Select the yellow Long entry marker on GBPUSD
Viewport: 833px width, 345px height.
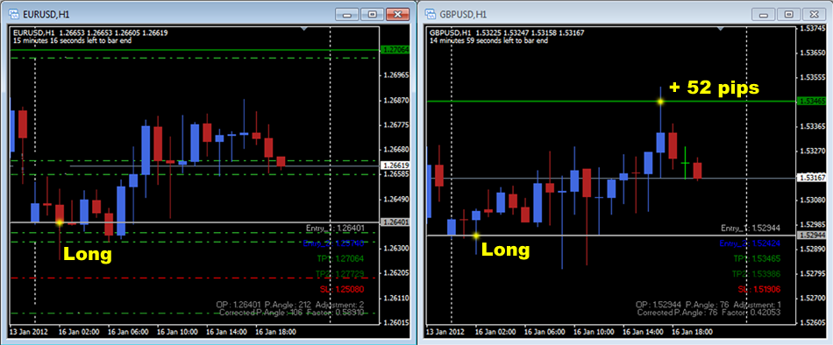[x=476, y=236]
